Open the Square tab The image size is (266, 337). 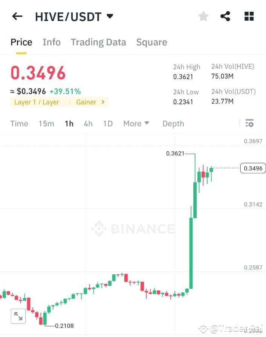click(151, 42)
